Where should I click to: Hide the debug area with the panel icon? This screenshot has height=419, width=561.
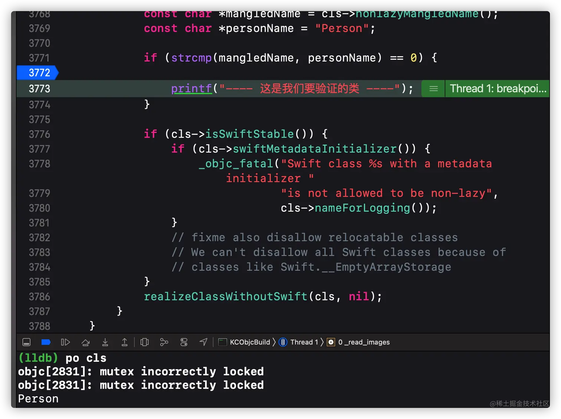[26, 342]
